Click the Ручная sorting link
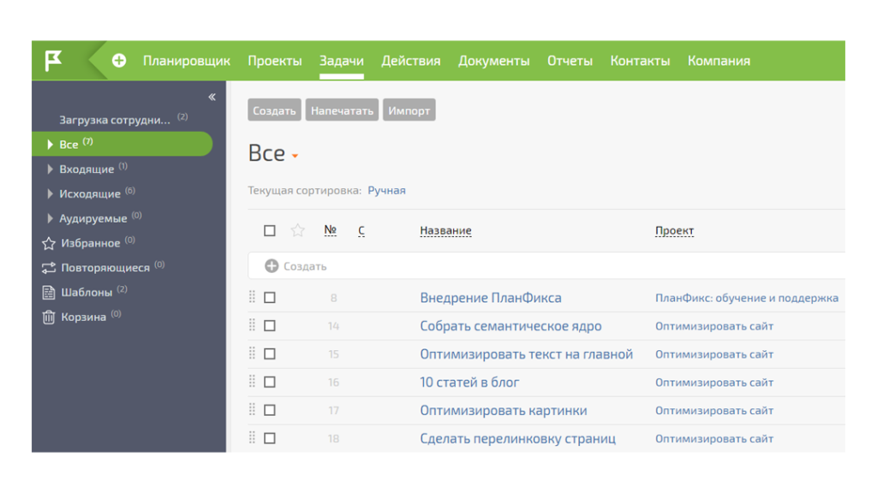Viewport: 877px width, 493px height. [386, 191]
